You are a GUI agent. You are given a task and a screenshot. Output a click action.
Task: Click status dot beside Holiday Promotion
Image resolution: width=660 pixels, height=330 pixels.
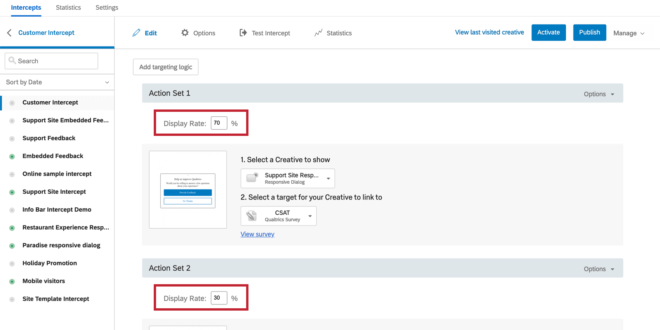coord(12,264)
